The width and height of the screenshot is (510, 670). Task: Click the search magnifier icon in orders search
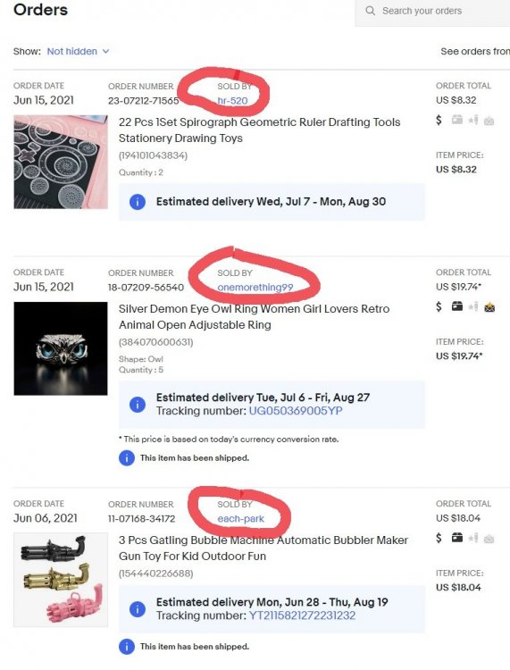click(371, 11)
